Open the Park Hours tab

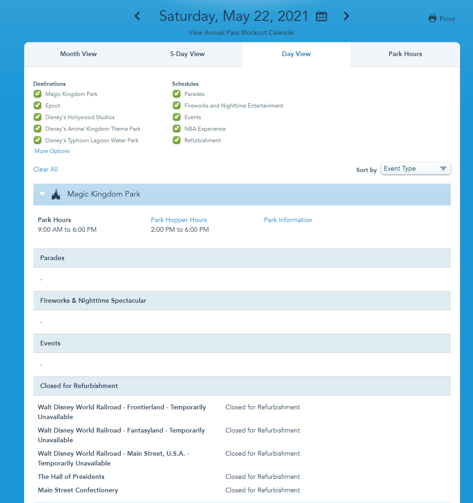405,54
